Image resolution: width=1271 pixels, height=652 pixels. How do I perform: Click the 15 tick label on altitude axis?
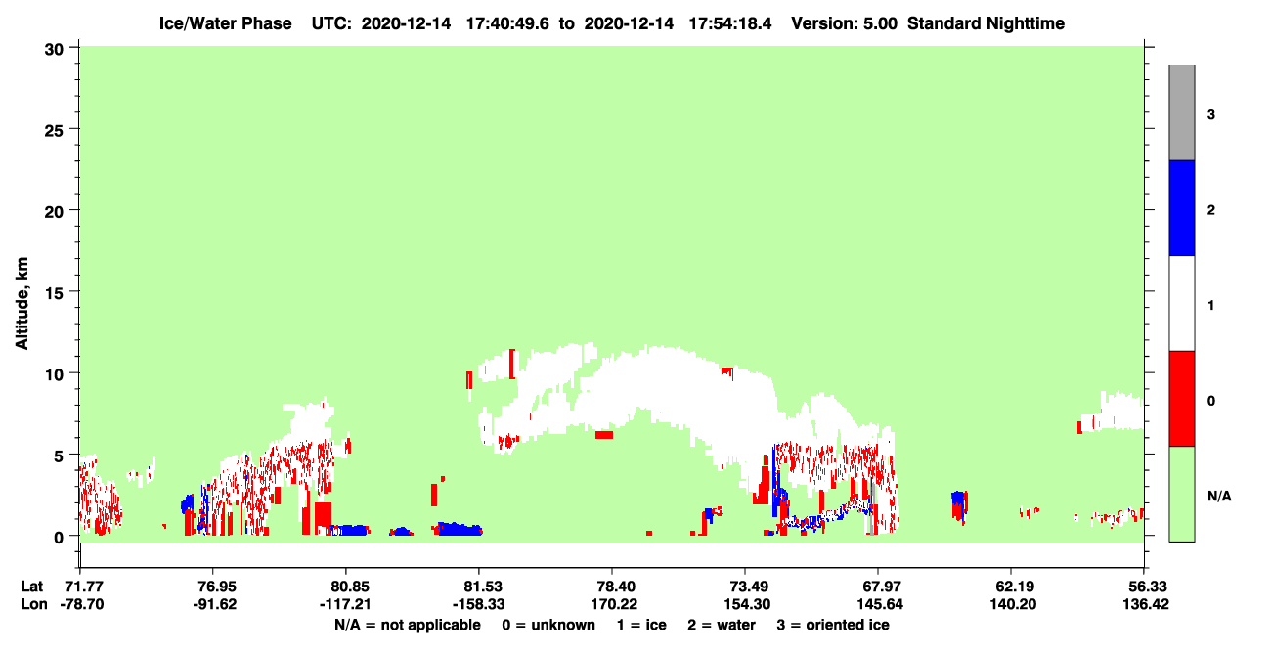[x=57, y=292]
